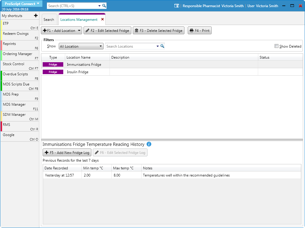Open the Google shortcut
The image size is (305, 228).
[x=20, y=136]
